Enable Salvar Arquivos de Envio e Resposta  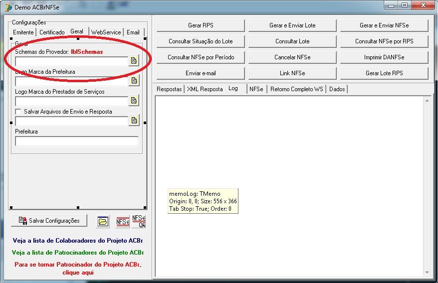(x=18, y=112)
